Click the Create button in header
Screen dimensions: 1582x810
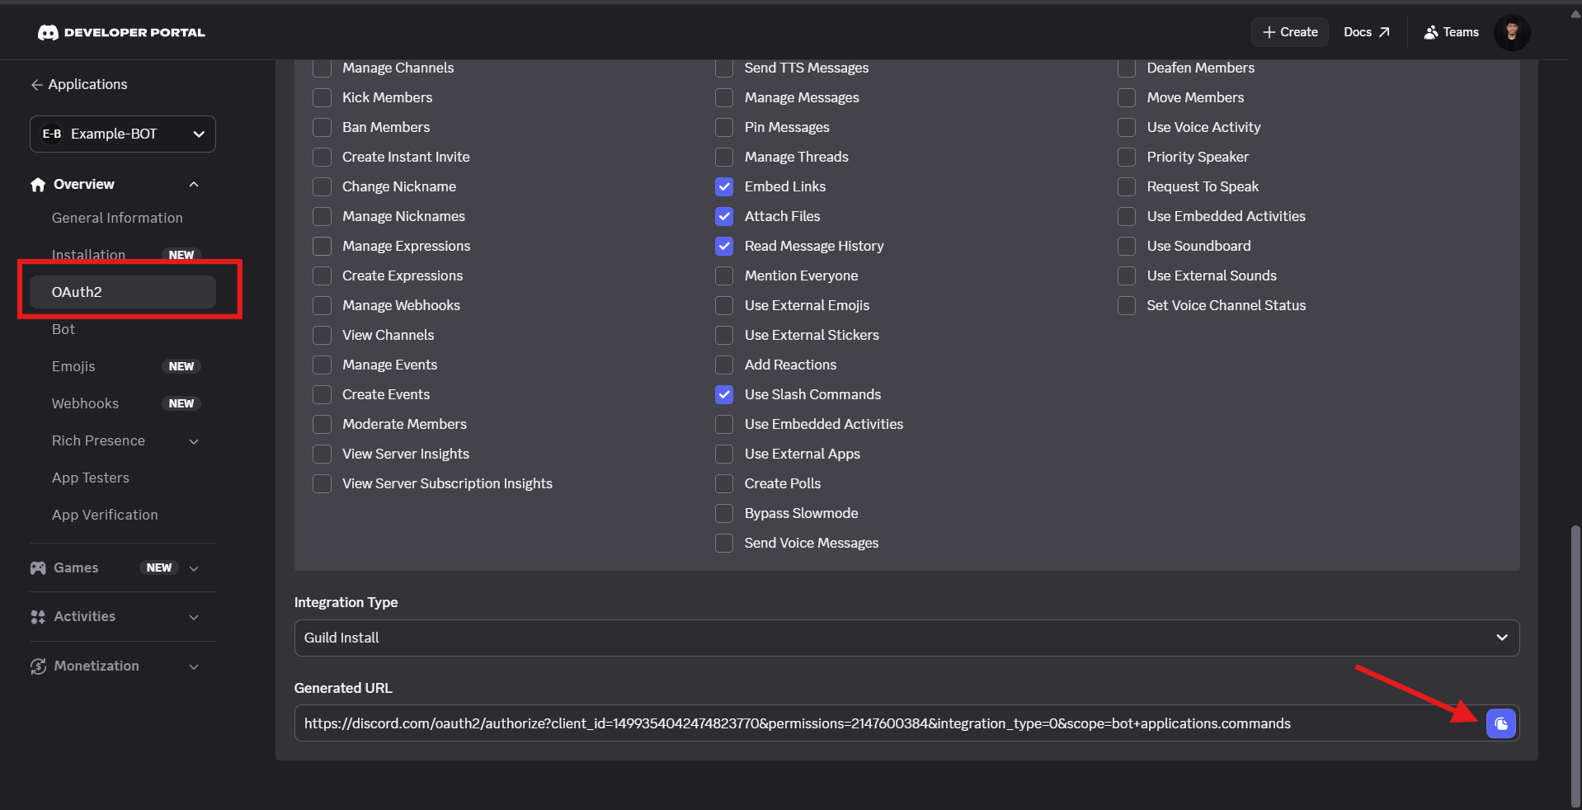(1290, 32)
